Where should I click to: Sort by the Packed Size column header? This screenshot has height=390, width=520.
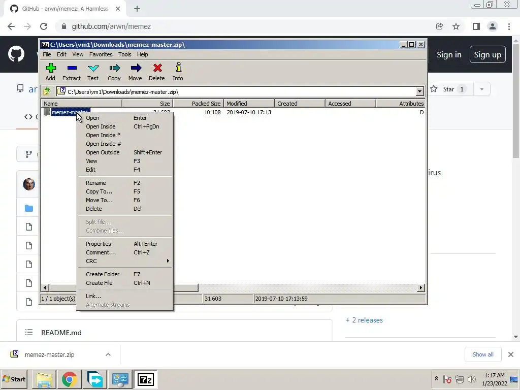click(199, 104)
